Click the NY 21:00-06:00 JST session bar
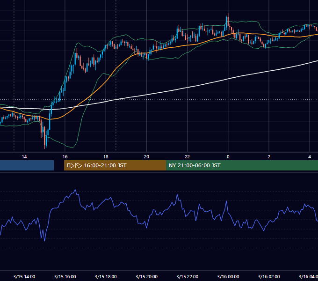Viewport: 318px width, 281px height. pyautogui.click(x=242, y=165)
